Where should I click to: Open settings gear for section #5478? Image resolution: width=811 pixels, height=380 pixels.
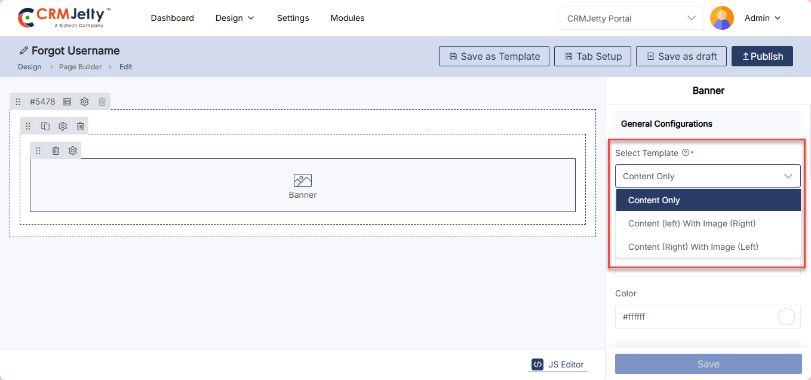[85, 102]
